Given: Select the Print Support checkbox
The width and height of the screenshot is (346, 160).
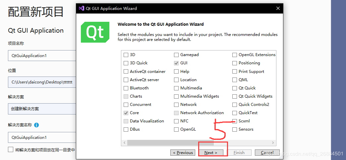Looking at the screenshot, I should pos(235,72).
